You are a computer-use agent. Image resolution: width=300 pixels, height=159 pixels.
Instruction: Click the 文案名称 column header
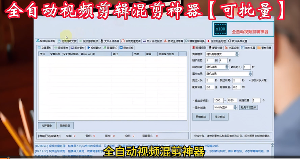tap(80, 54)
